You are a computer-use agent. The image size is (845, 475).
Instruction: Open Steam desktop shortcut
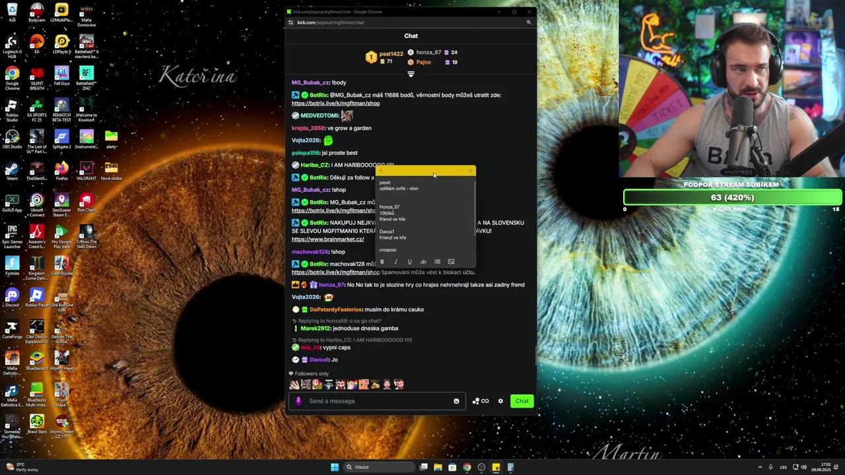tap(12, 171)
